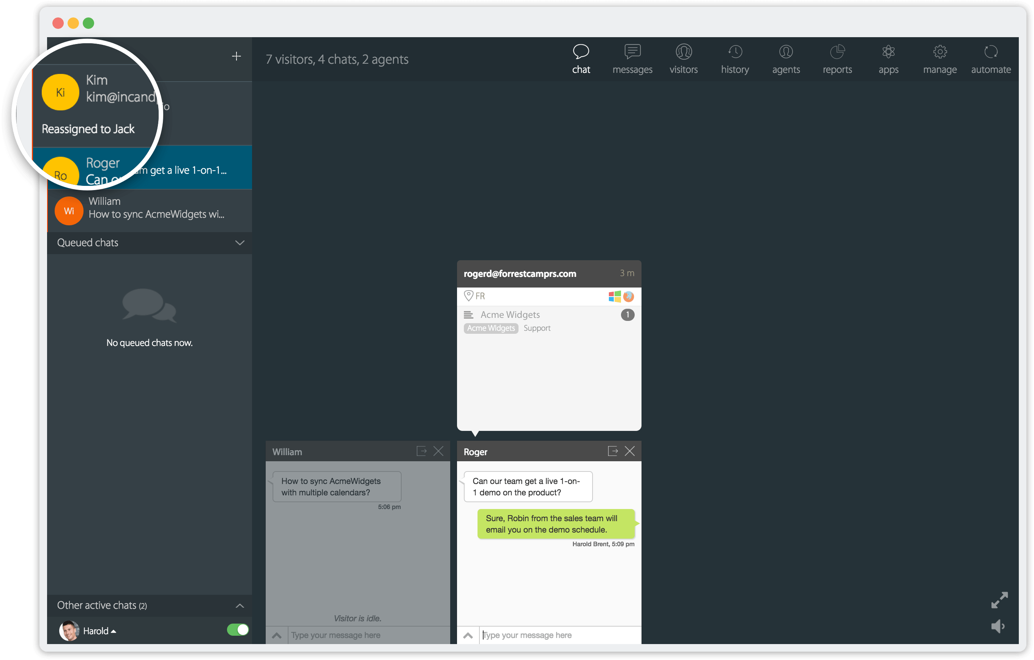1034x660 pixels.
Task: Toggle Harold's online availability switch
Action: 238,630
